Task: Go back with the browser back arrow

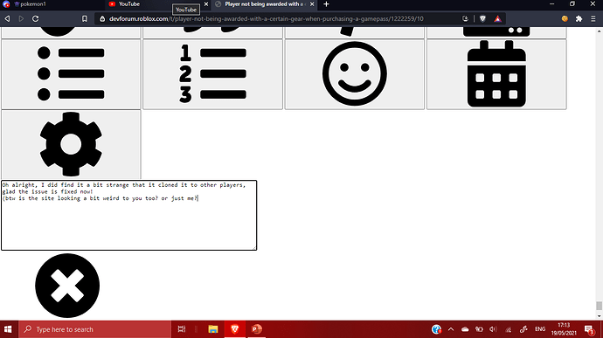Action: pos(7,18)
